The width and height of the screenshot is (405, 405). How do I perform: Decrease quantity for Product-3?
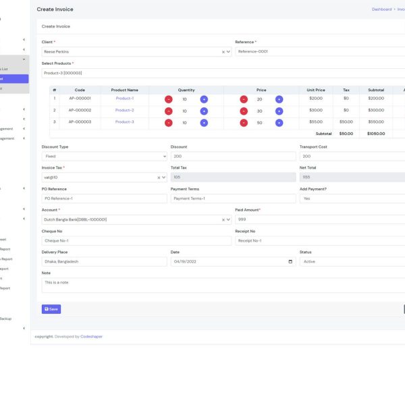click(168, 123)
